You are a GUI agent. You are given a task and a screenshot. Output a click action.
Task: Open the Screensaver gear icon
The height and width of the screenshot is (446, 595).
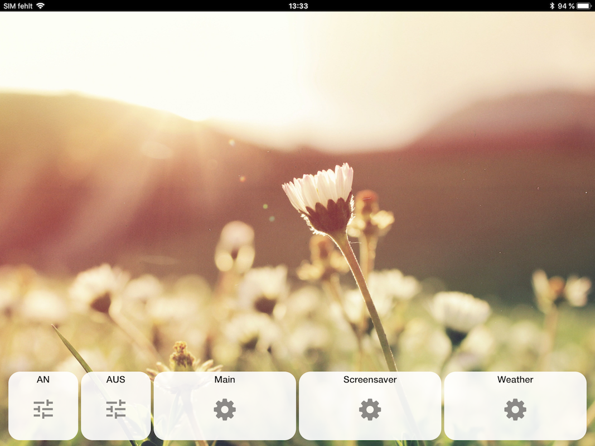pyautogui.click(x=370, y=410)
